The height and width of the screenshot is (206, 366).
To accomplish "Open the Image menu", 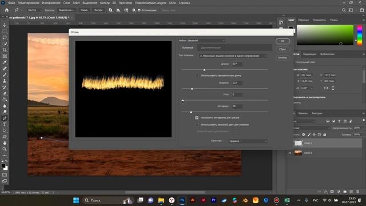I will (51, 3).
